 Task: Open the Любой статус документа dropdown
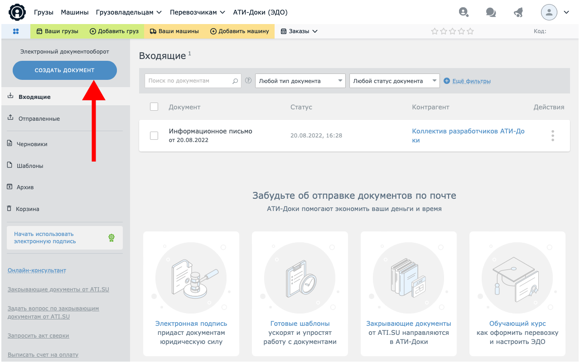[x=395, y=81]
